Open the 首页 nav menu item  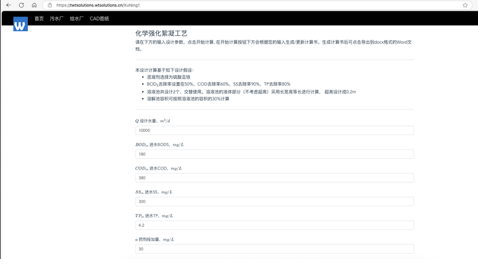39,19
